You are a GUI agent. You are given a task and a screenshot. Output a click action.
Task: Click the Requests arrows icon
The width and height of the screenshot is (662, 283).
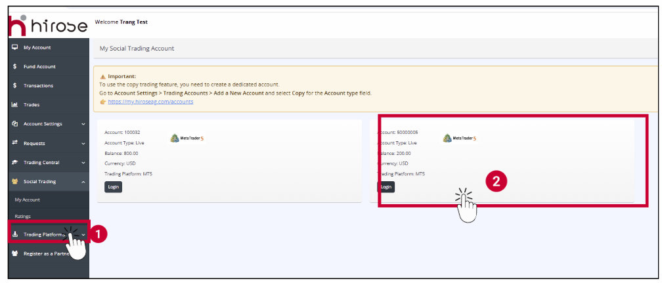tap(14, 142)
